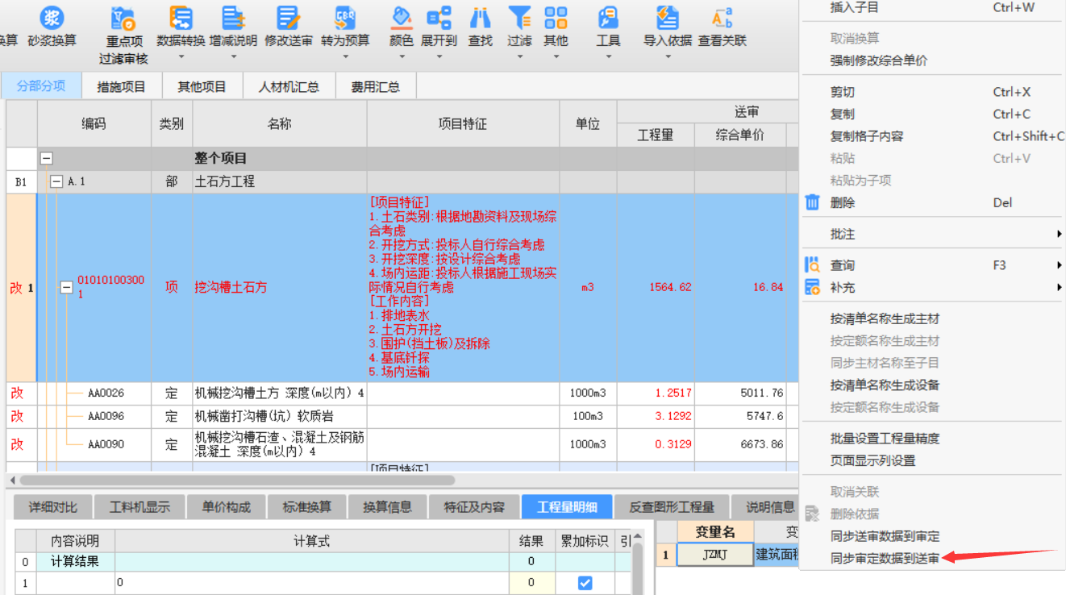Click the 计算式 field in row 1
This screenshot has height=595, width=1066.
[312, 582]
